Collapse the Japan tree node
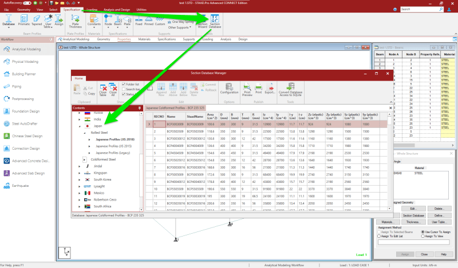The height and width of the screenshot is (268, 458). pyautogui.click(x=80, y=126)
